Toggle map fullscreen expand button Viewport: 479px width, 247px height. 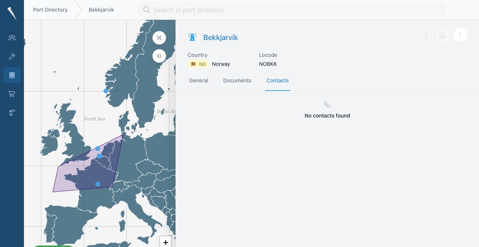click(x=159, y=38)
